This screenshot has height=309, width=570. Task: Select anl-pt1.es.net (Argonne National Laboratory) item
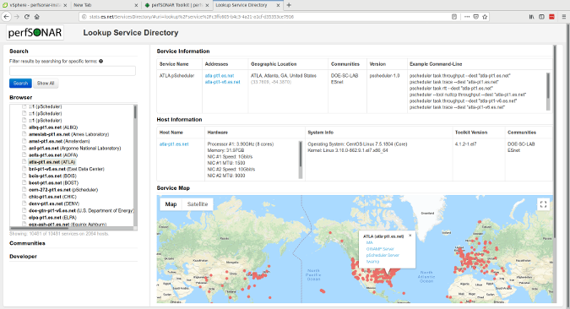click(x=74, y=148)
